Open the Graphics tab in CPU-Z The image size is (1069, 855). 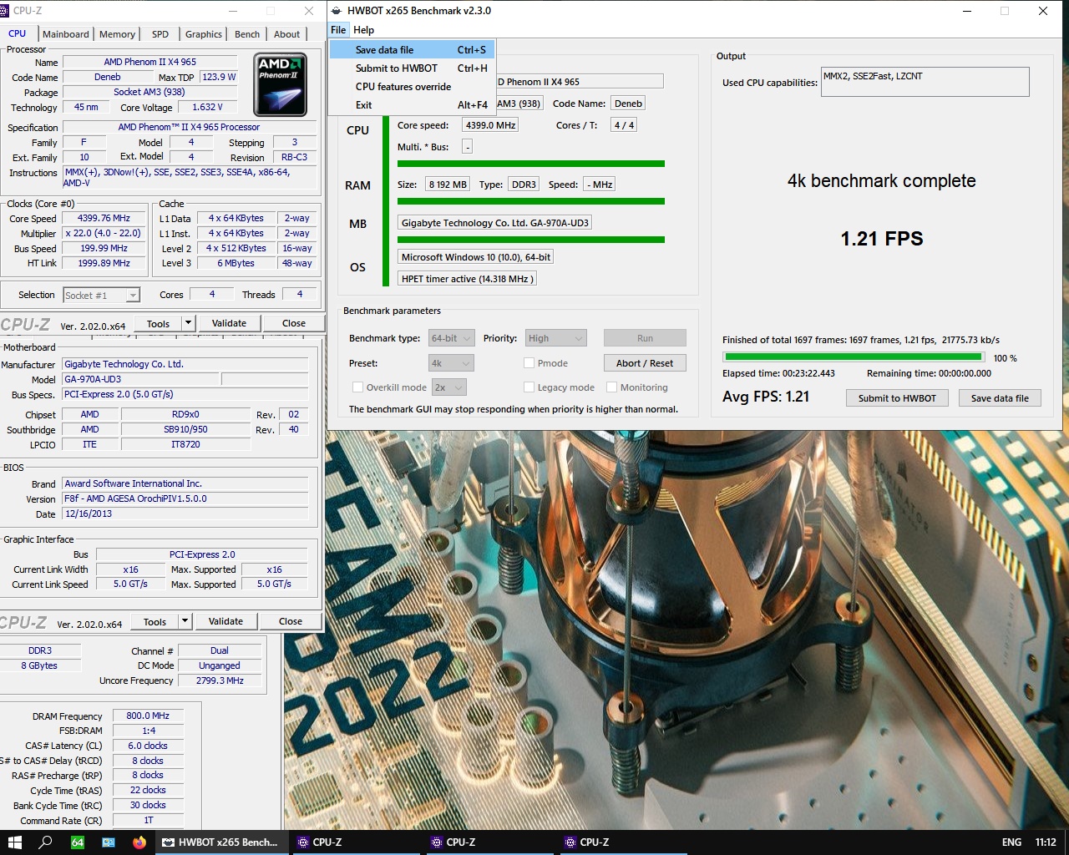(204, 34)
